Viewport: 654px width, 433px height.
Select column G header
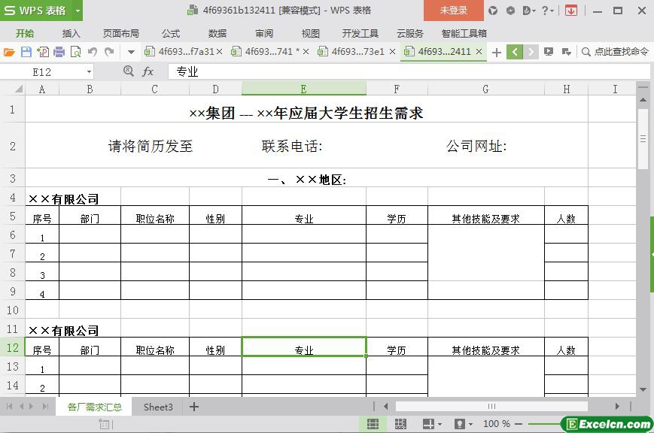486,89
